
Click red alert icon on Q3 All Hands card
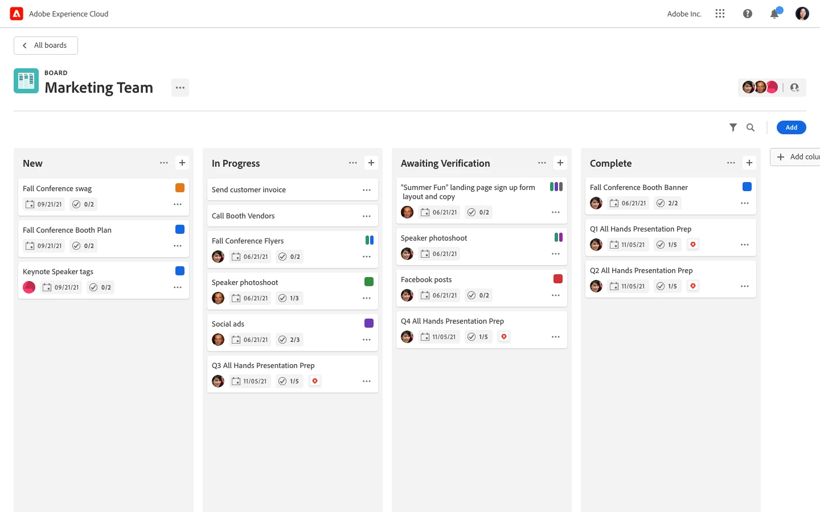(315, 381)
